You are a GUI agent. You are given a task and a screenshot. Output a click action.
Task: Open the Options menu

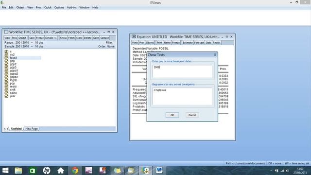point(59,8)
